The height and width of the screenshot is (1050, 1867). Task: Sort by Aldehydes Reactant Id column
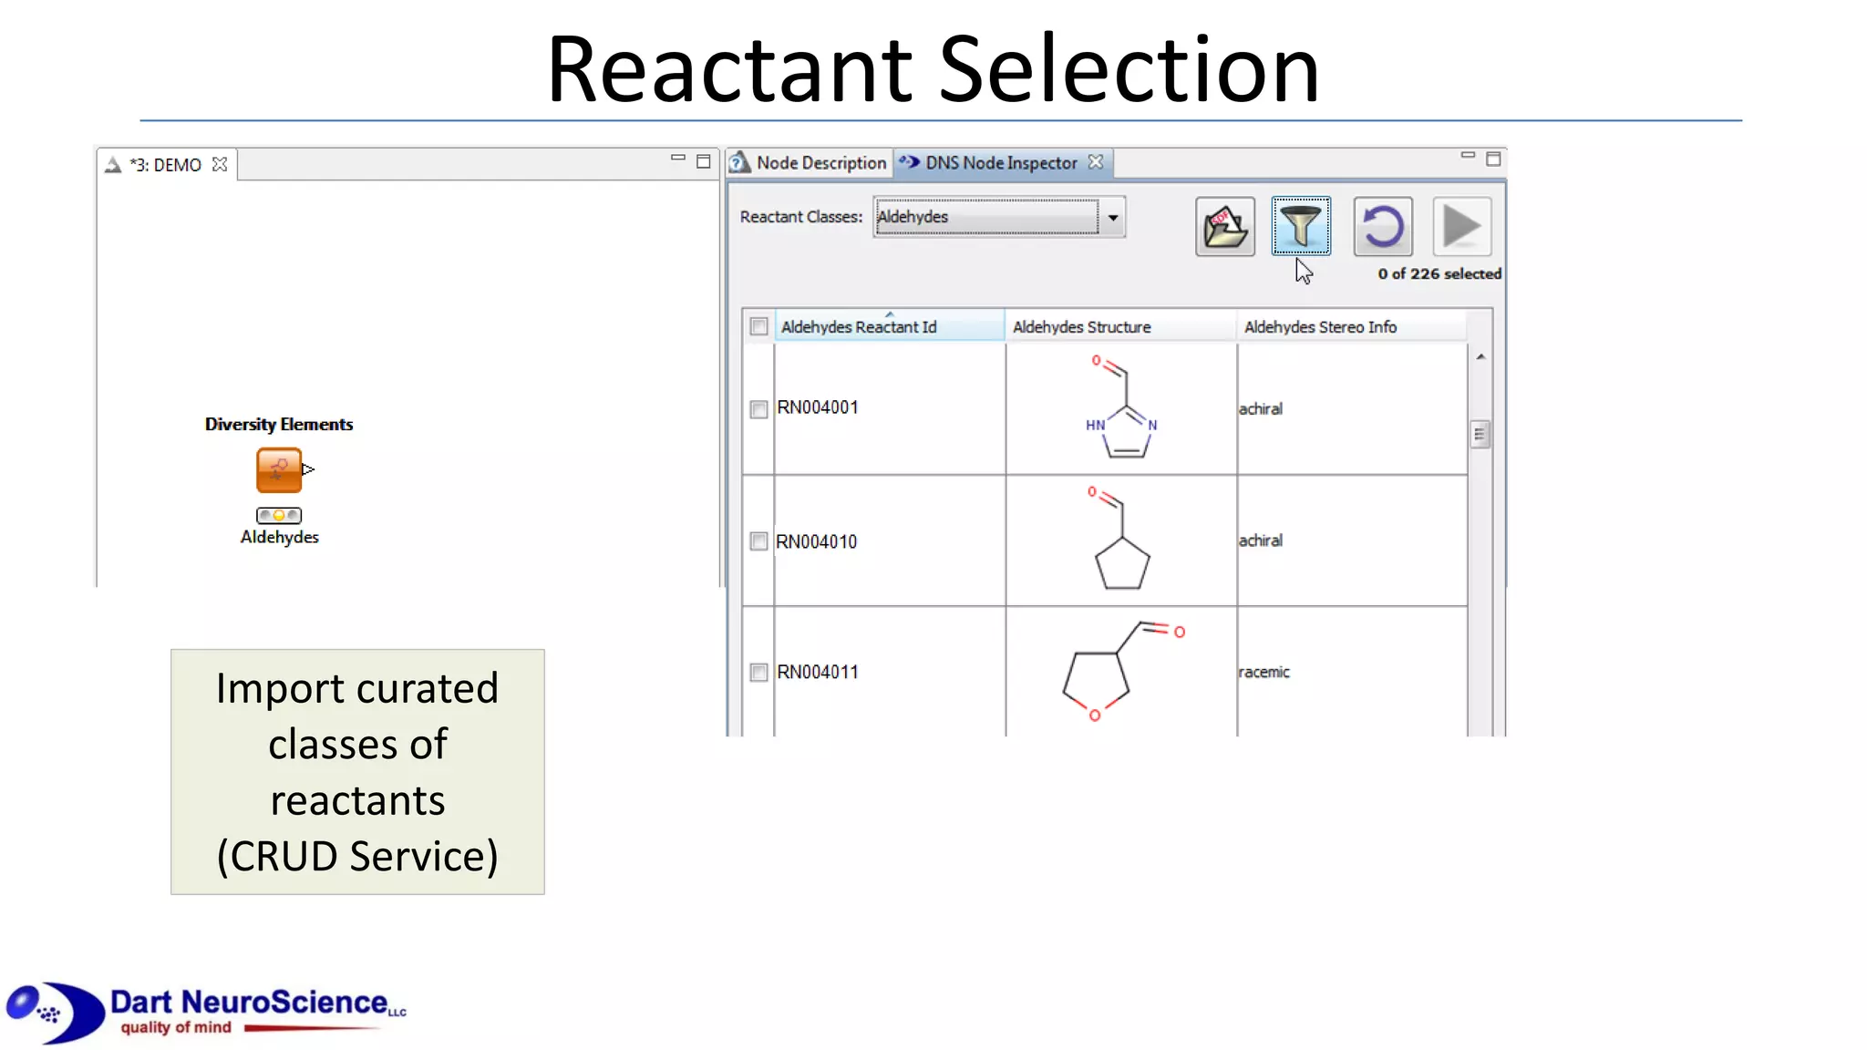coord(890,326)
